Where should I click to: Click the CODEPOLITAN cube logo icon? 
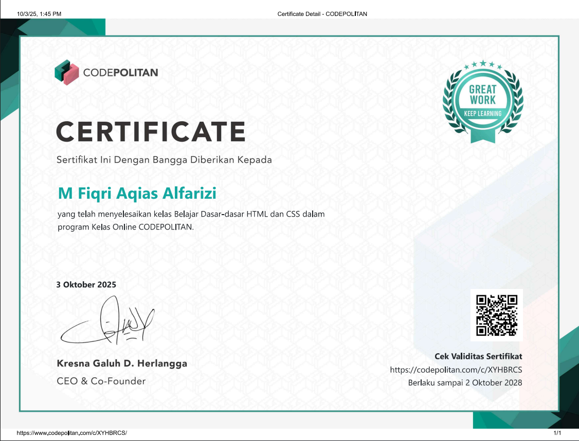tap(65, 72)
